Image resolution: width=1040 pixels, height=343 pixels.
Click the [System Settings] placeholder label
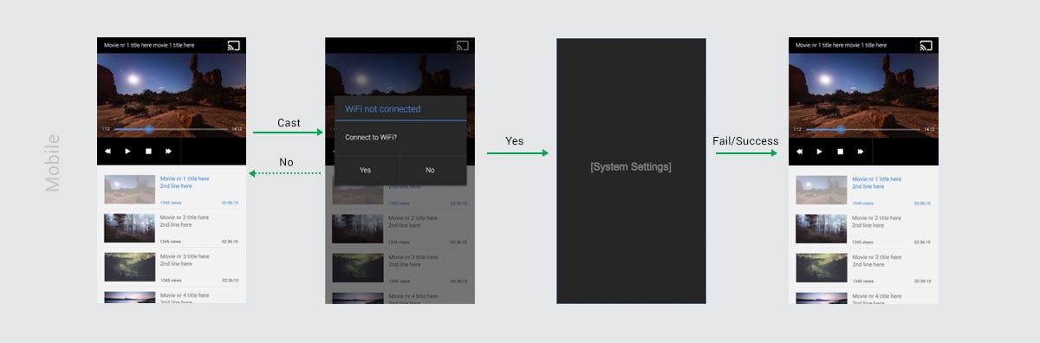(x=631, y=166)
